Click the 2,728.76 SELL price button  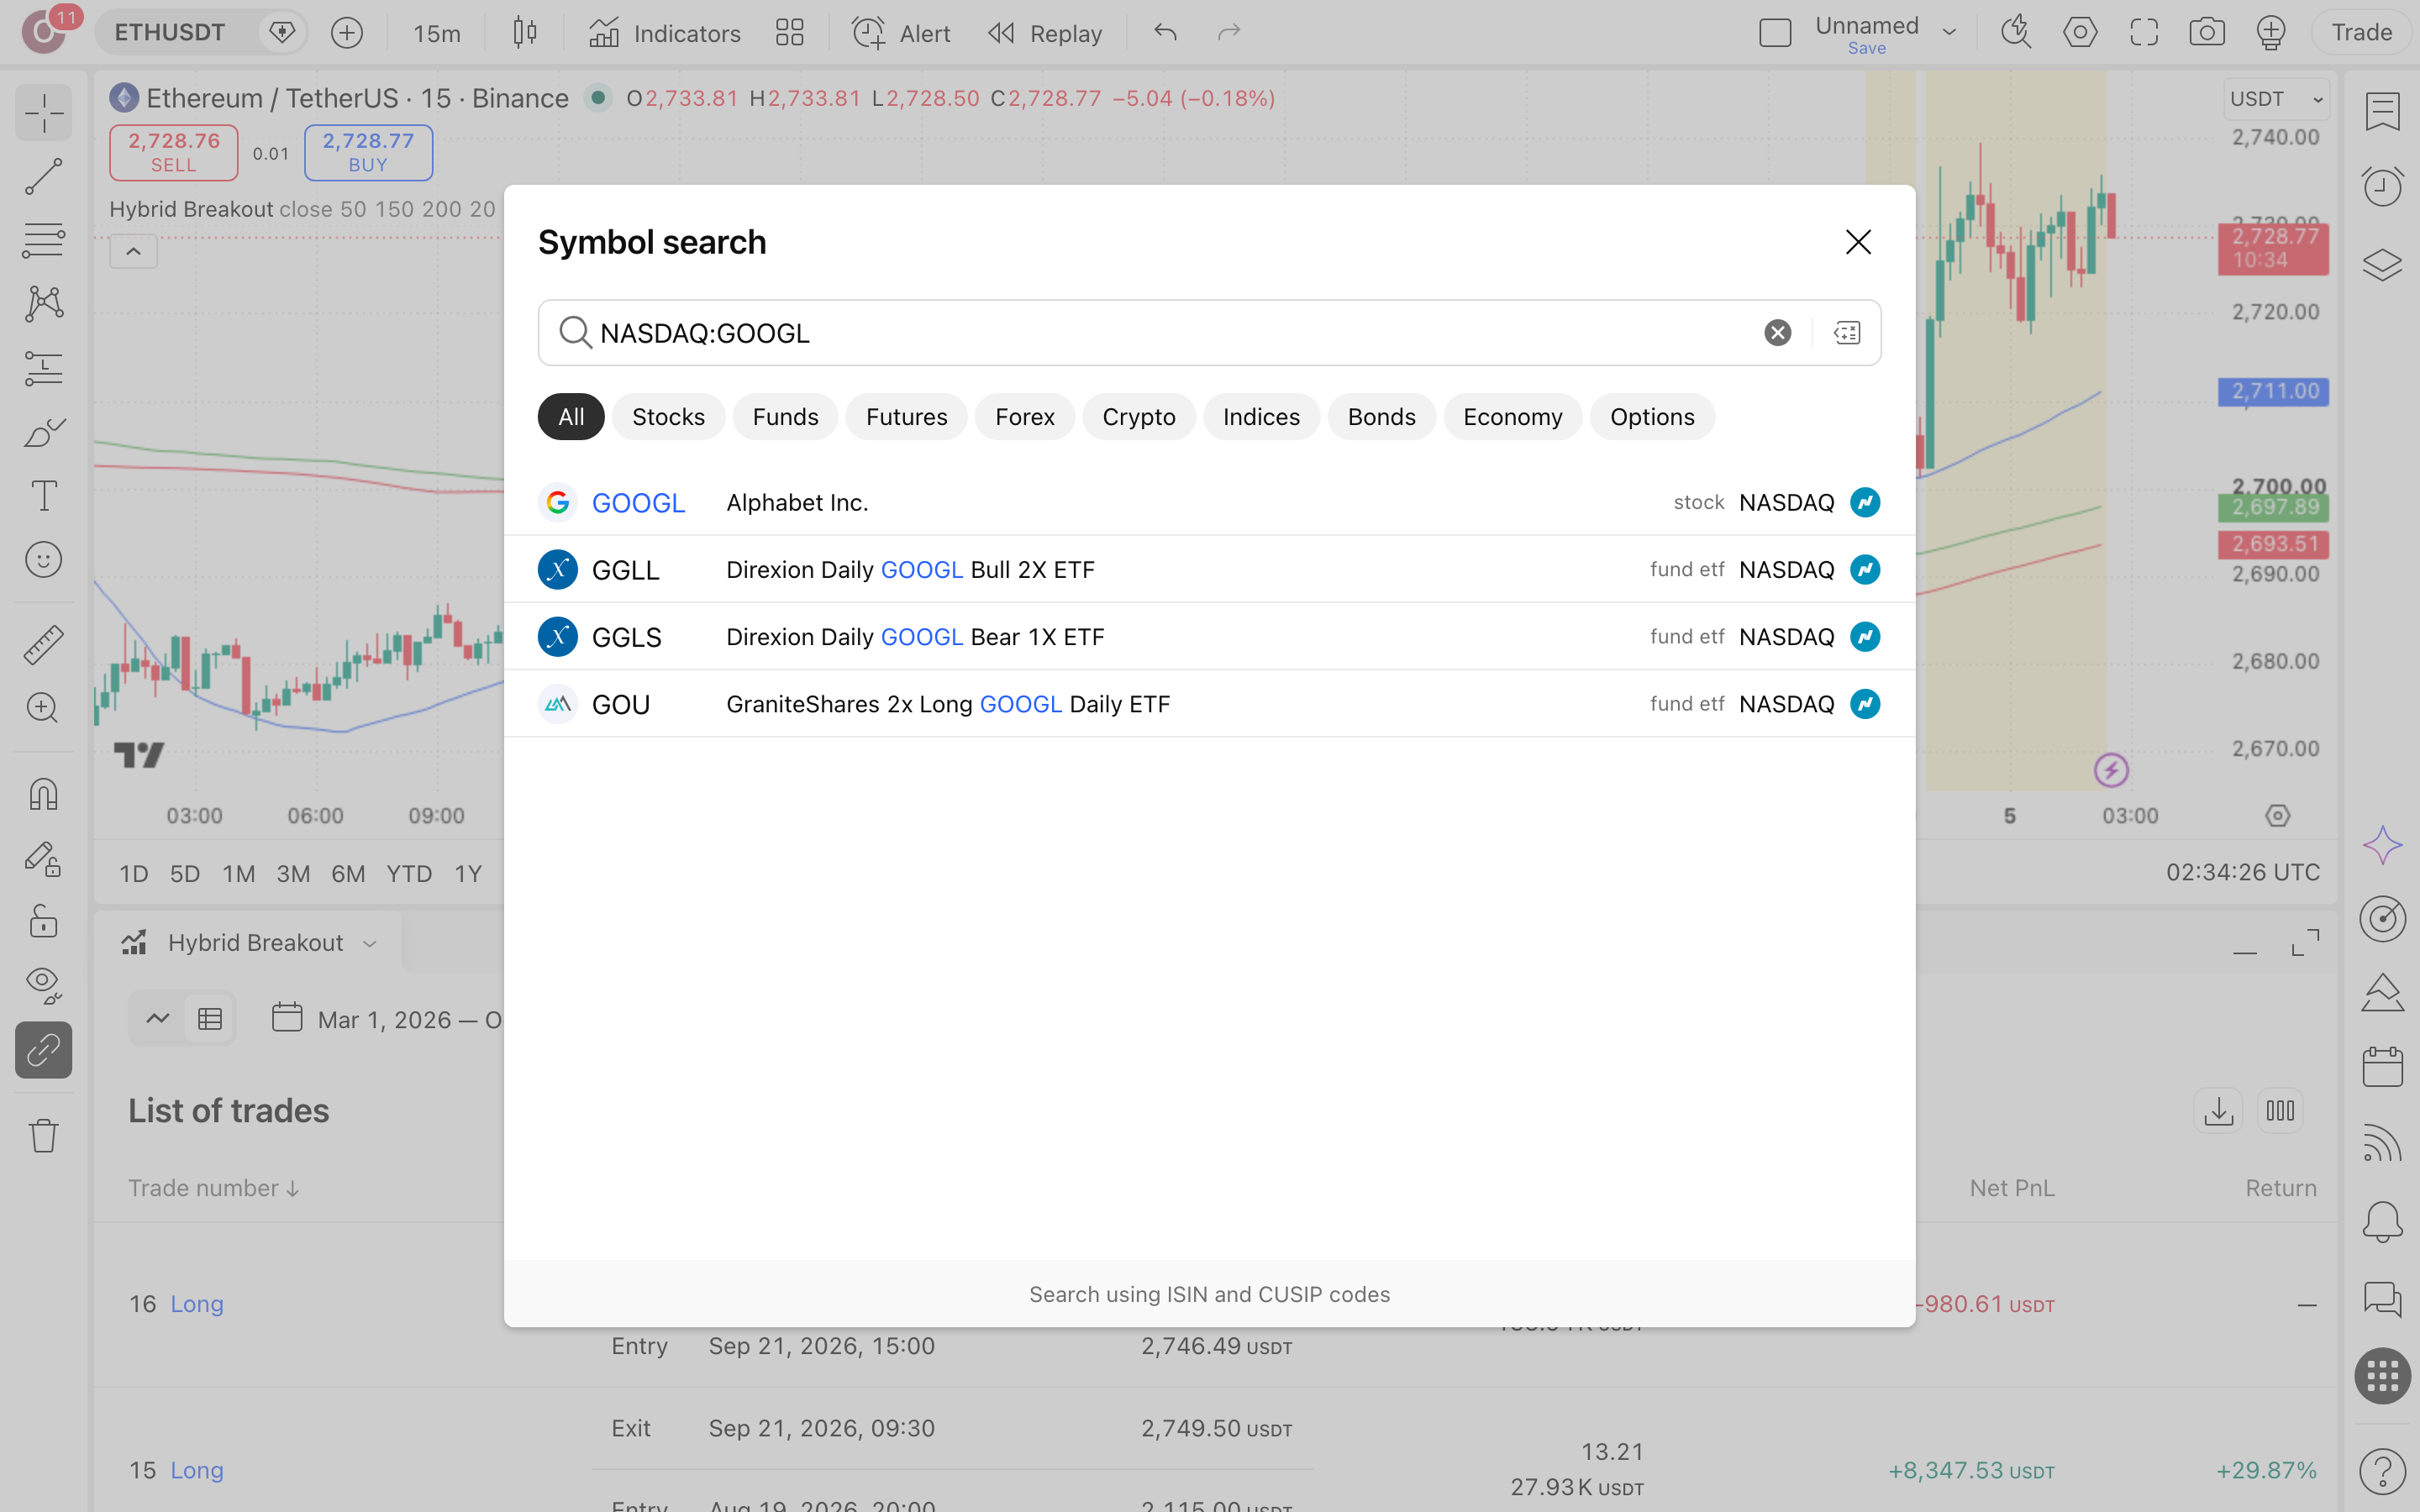point(173,152)
